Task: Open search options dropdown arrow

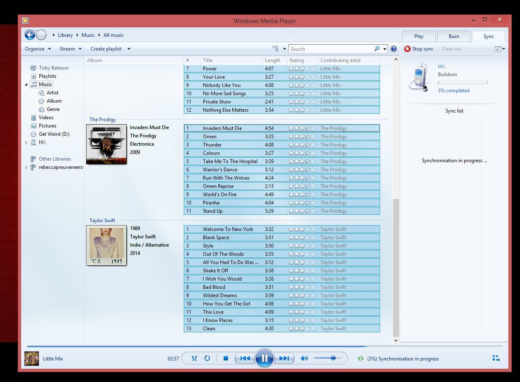Action: pos(385,49)
